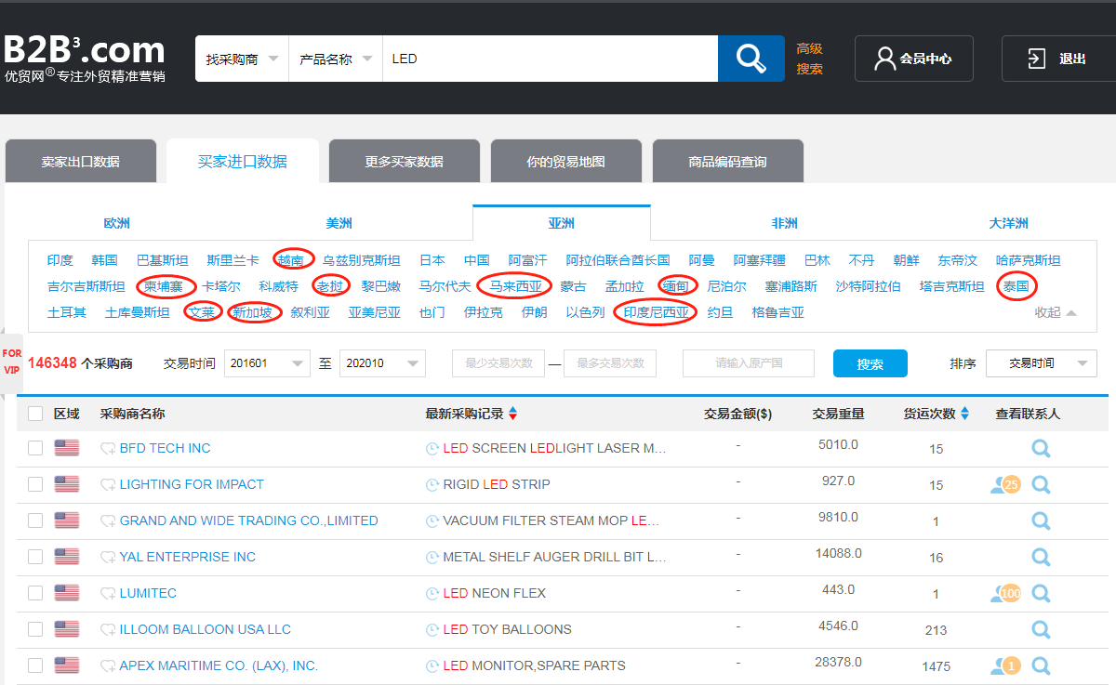Click the USA flag for YAL ENTERPRISE INC
Viewport: 1116px width, 685px height.
(x=67, y=557)
